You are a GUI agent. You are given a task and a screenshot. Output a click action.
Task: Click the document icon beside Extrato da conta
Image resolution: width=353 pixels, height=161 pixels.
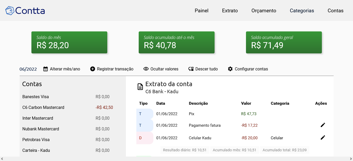pyautogui.click(x=140, y=87)
